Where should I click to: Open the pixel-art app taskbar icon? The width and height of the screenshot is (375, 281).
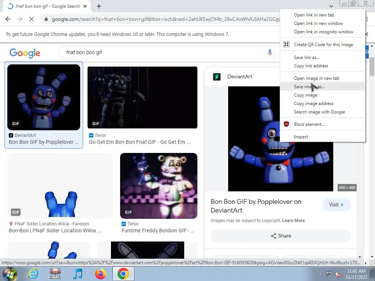(x=55, y=274)
